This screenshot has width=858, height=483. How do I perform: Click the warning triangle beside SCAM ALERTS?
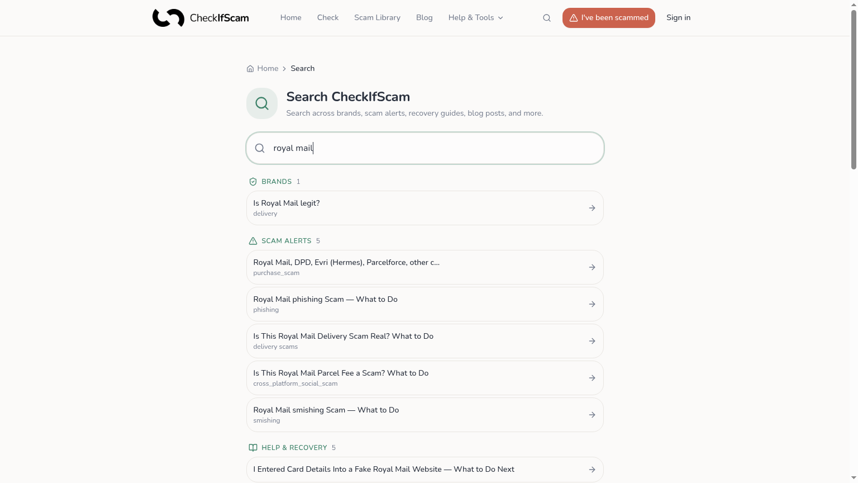click(253, 241)
